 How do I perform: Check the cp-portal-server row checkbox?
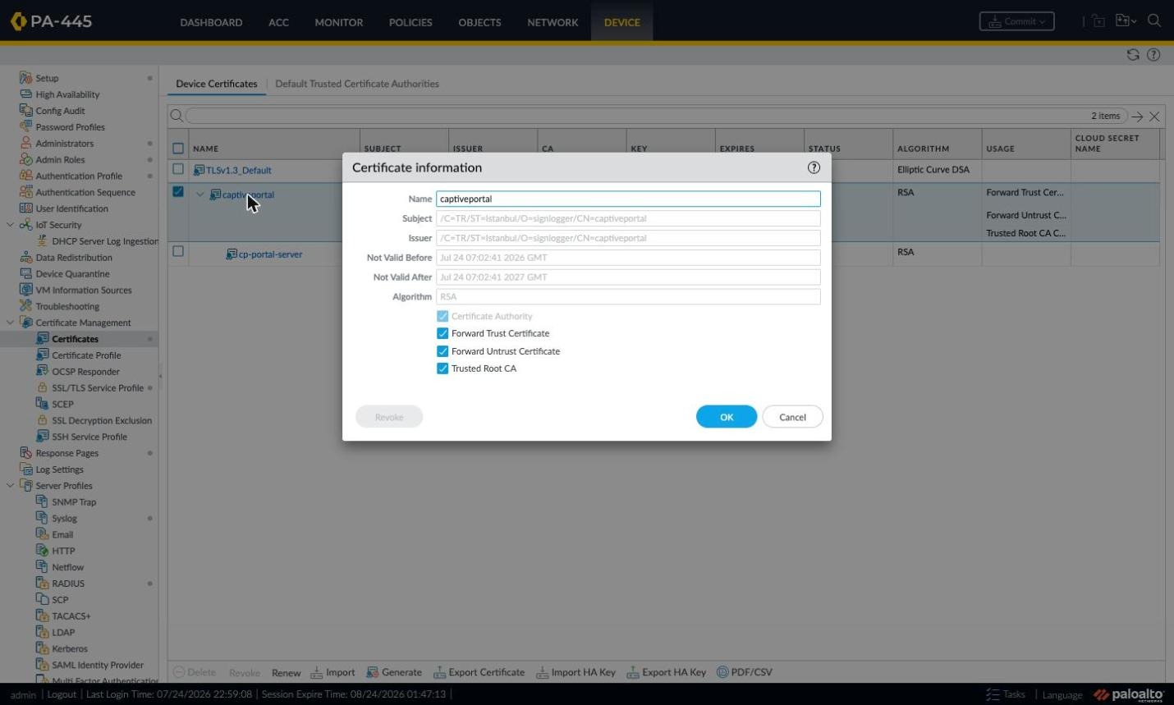[178, 251]
